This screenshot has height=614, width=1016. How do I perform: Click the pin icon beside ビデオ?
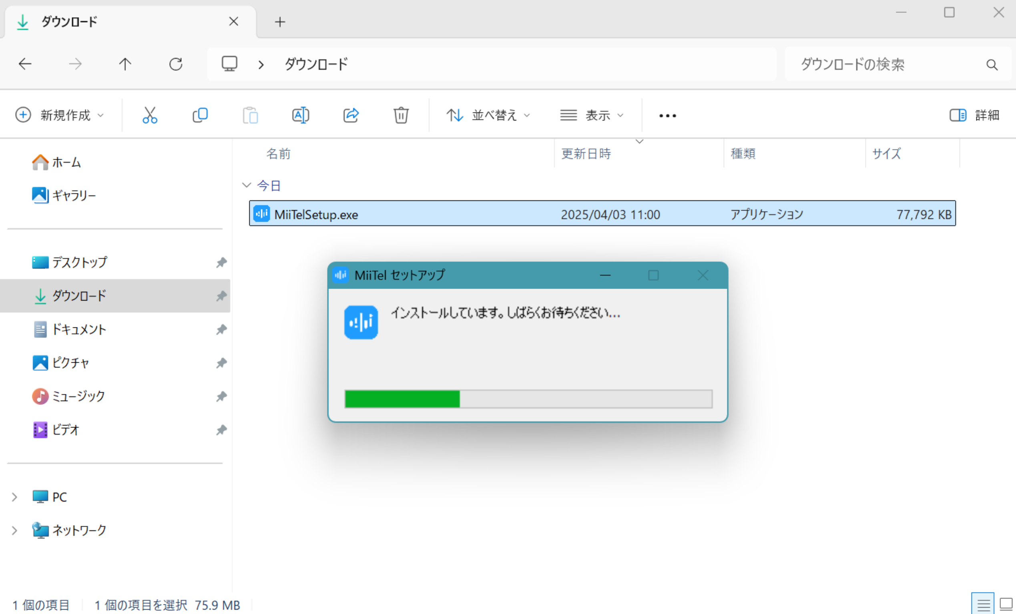[221, 430]
